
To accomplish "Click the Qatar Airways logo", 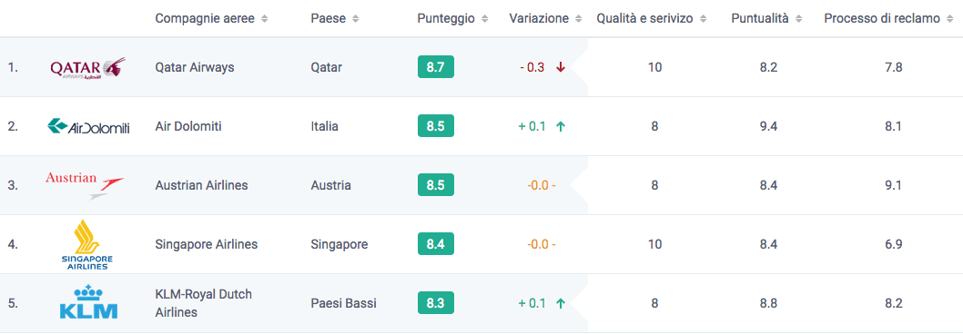I will (x=87, y=68).
